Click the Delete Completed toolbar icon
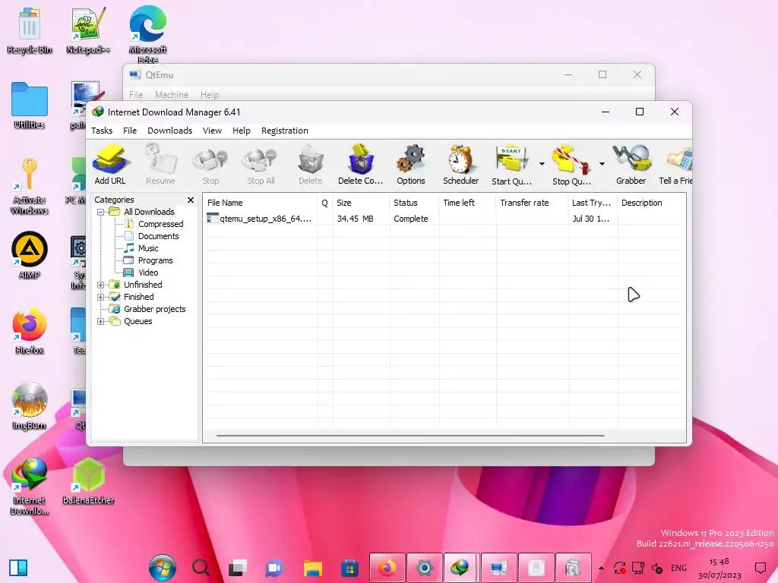The image size is (778, 583). pos(361,165)
